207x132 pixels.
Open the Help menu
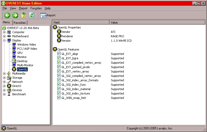tap(48, 8)
